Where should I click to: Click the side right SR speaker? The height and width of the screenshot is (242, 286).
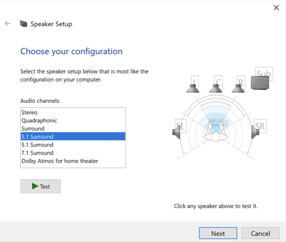(255, 132)
